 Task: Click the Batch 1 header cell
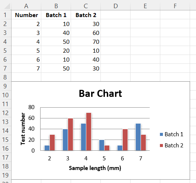(56, 15)
